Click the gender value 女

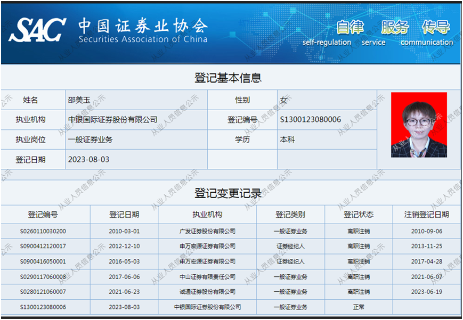(x=283, y=100)
